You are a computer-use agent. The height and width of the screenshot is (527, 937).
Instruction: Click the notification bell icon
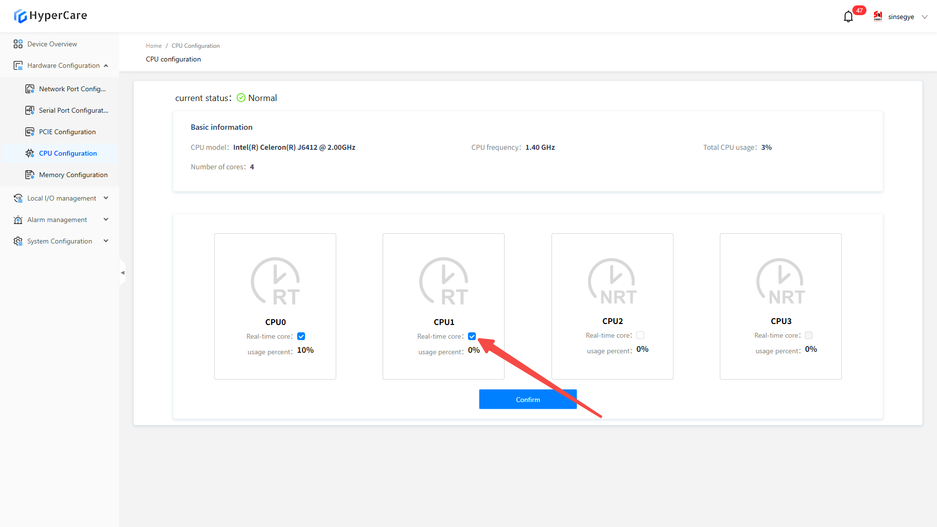[848, 17]
